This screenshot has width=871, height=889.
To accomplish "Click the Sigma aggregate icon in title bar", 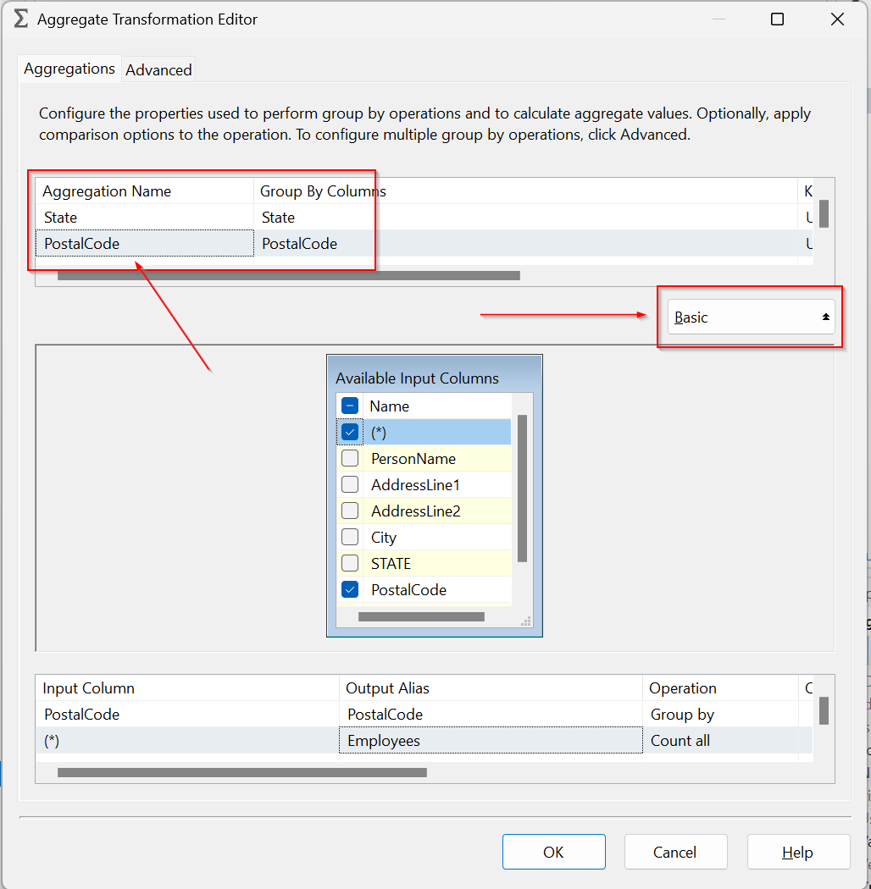I will 21,19.
